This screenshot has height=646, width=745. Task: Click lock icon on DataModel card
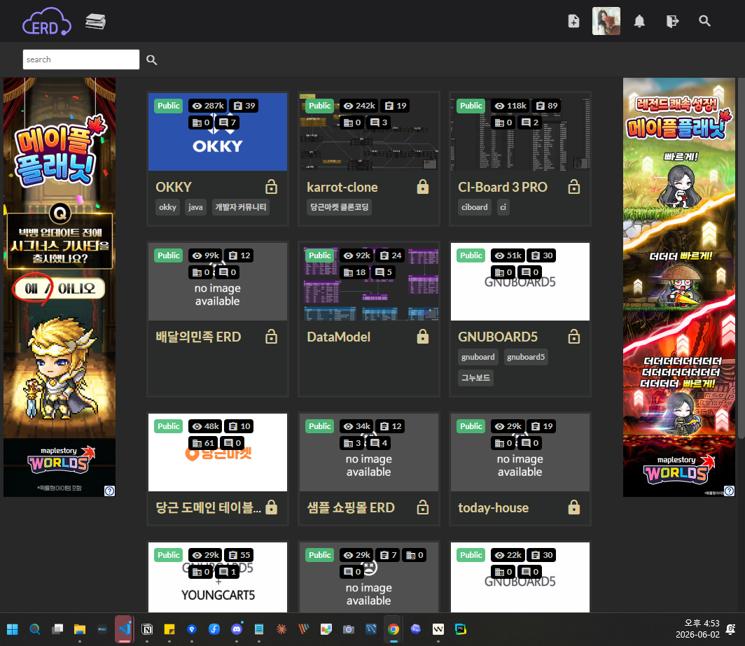422,337
